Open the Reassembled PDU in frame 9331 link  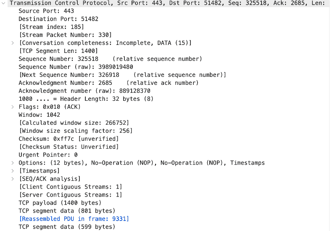[x=74, y=218]
